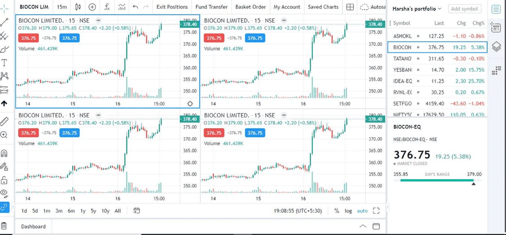
Task: Collapse the top-left chart legend
Action: [x=98, y=20]
